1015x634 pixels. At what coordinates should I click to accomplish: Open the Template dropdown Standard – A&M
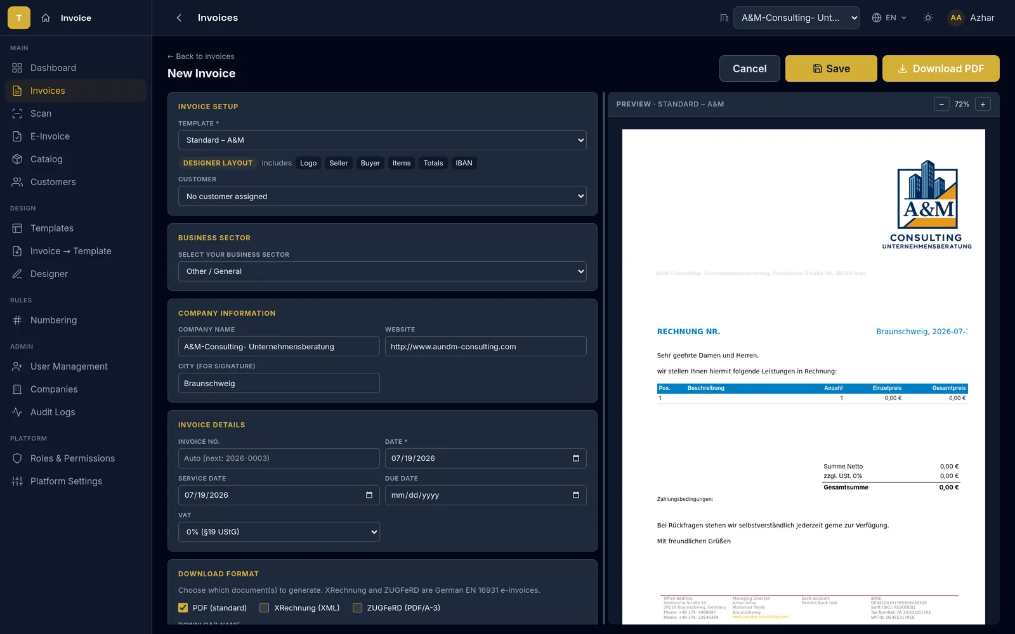[x=383, y=140]
